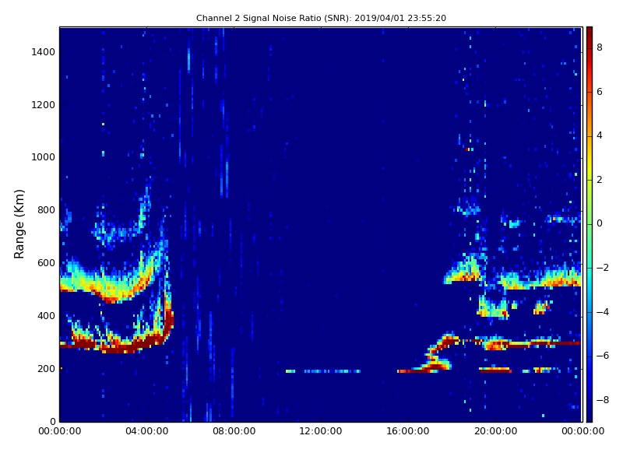Click the leftmost 00:00:00 time axis label
Screen dimensions: 623x467
[x=60, y=431]
